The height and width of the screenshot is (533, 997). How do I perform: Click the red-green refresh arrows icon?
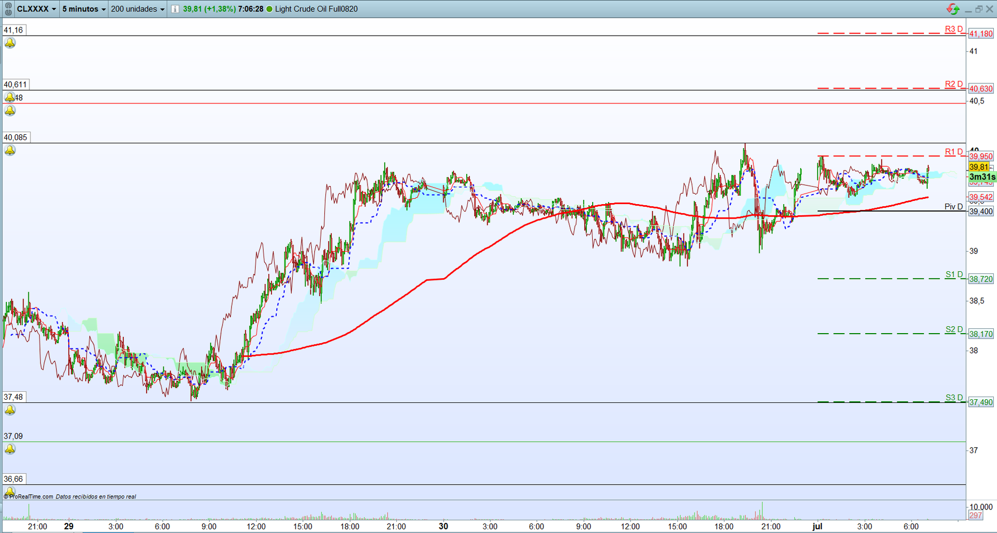[953, 9]
